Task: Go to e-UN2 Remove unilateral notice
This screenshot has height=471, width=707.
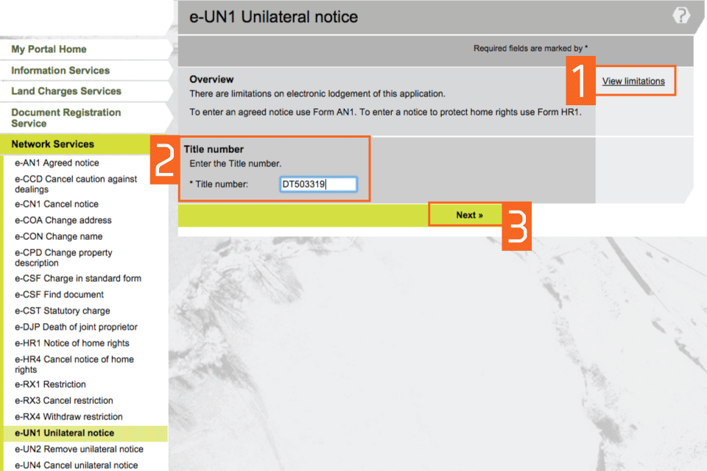Action: click(79, 450)
